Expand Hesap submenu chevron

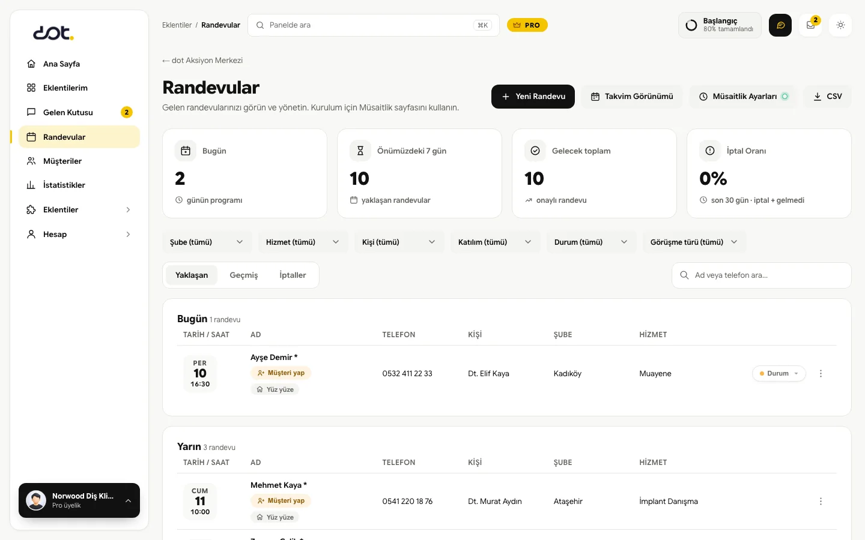[x=128, y=234]
